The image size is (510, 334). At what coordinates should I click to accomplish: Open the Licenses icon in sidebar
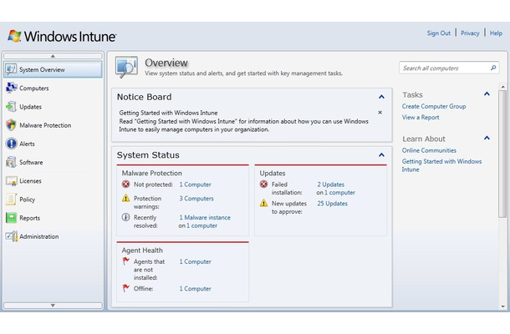(x=11, y=180)
